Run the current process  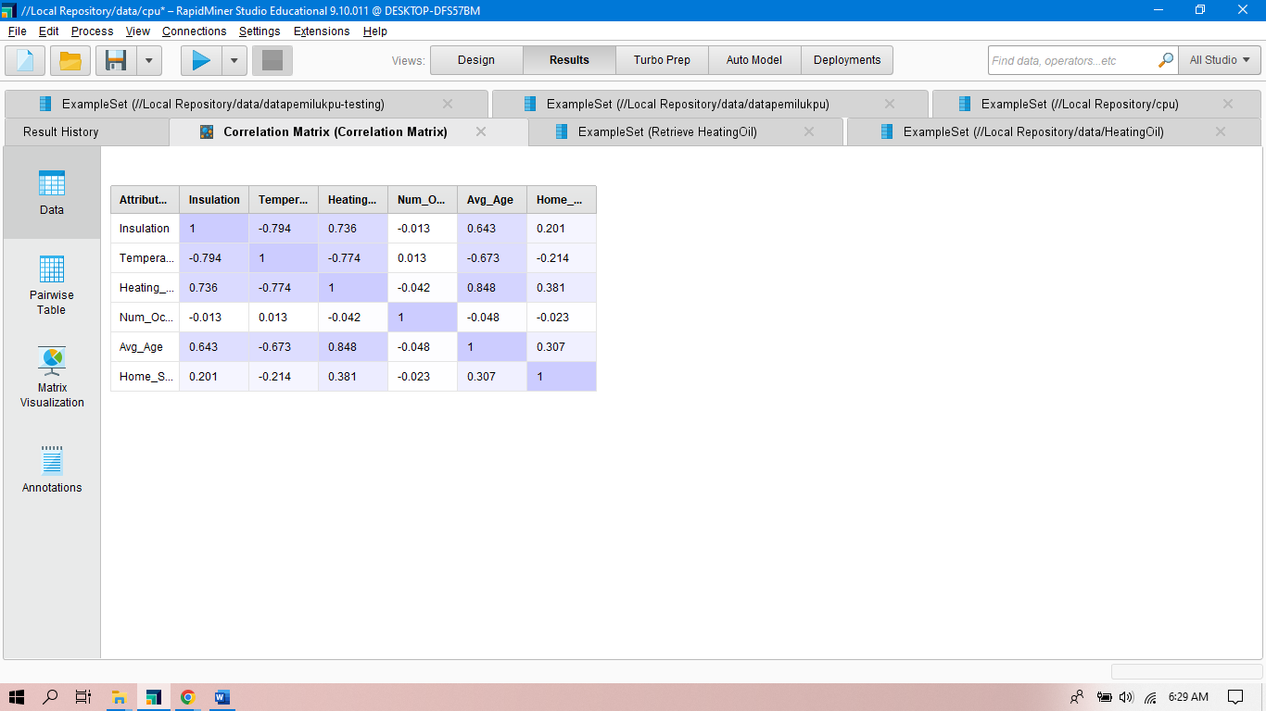coord(199,60)
